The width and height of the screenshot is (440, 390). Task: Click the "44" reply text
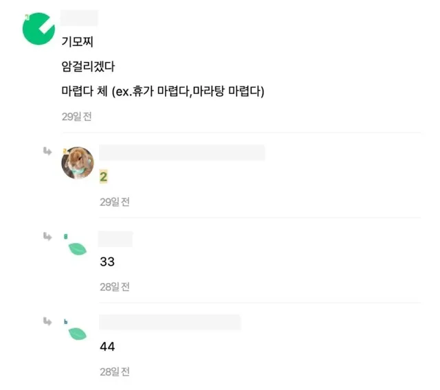(107, 347)
